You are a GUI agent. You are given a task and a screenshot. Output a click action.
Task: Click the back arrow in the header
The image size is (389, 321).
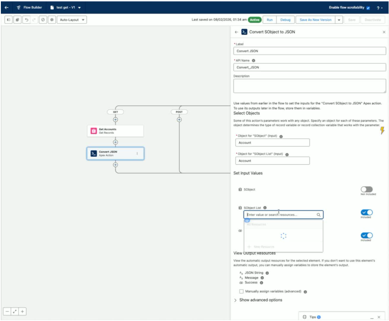click(x=7, y=7)
